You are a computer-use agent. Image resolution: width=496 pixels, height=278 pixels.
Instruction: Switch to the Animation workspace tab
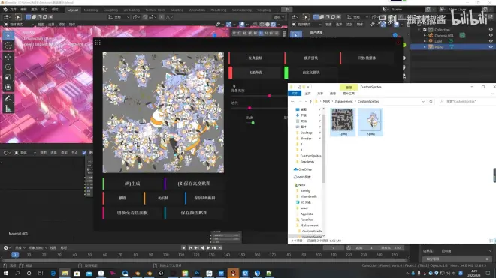coord(197,10)
